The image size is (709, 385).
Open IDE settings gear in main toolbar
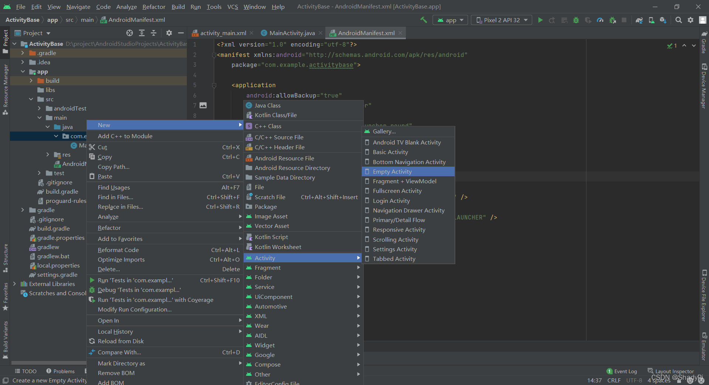(x=691, y=20)
